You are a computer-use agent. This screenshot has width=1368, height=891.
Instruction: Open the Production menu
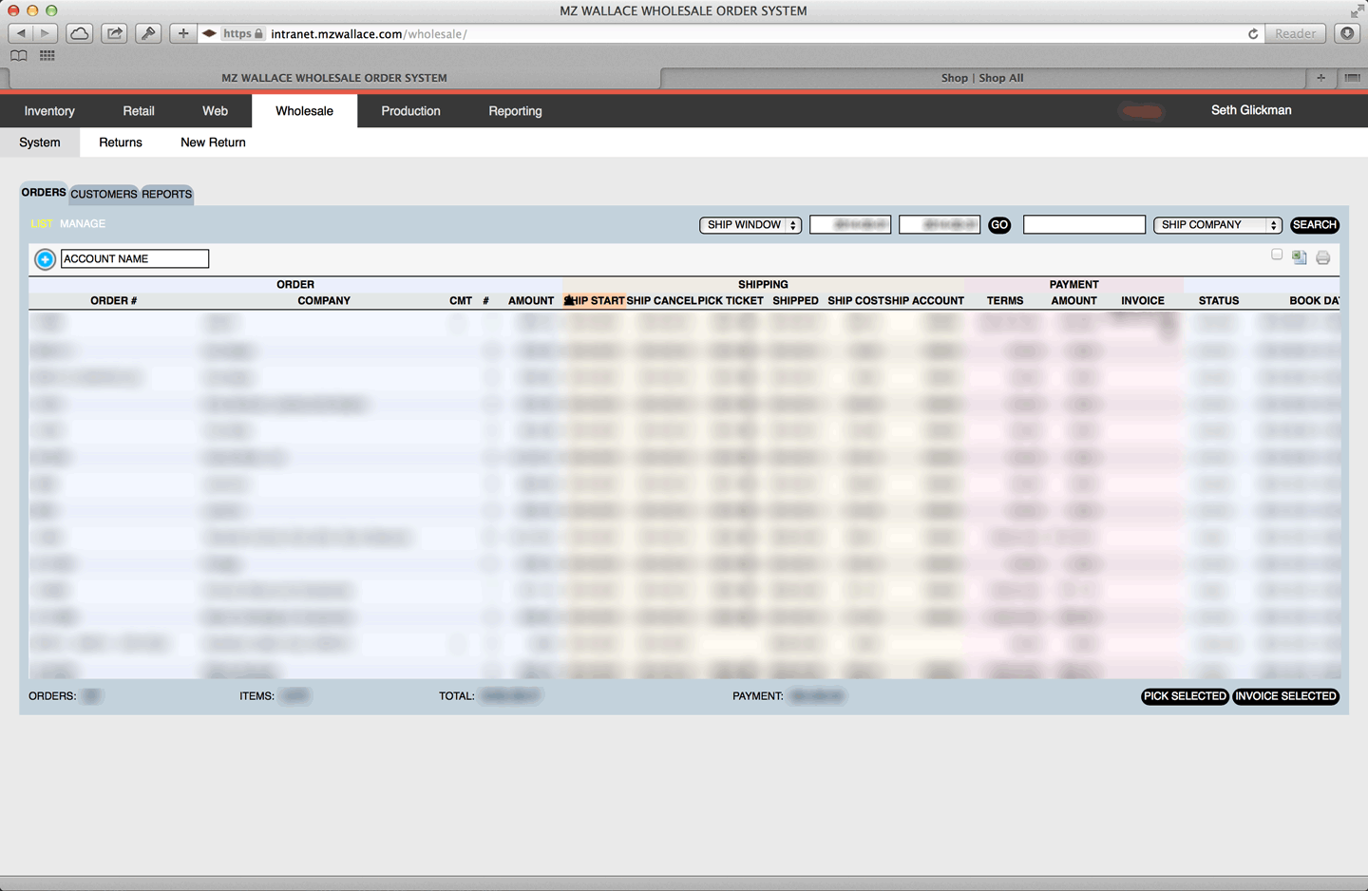click(x=410, y=111)
